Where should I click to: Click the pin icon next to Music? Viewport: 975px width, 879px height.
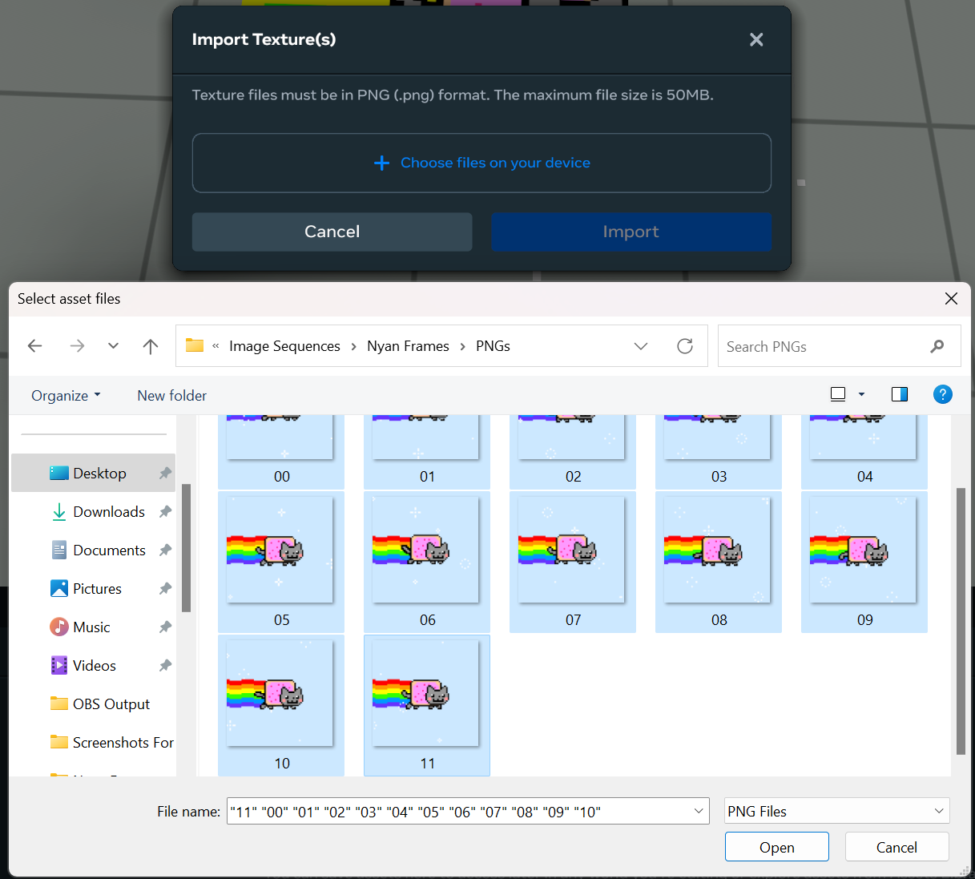point(165,627)
